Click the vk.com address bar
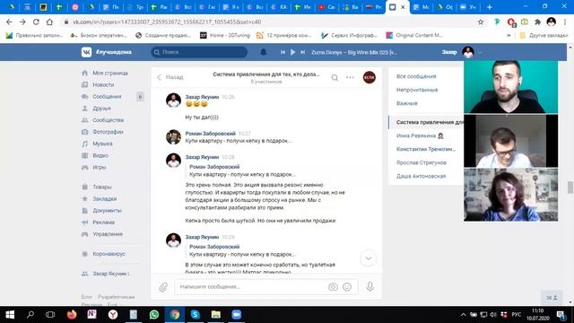The height and width of the screenshot is (323, 574). [269, 22]
